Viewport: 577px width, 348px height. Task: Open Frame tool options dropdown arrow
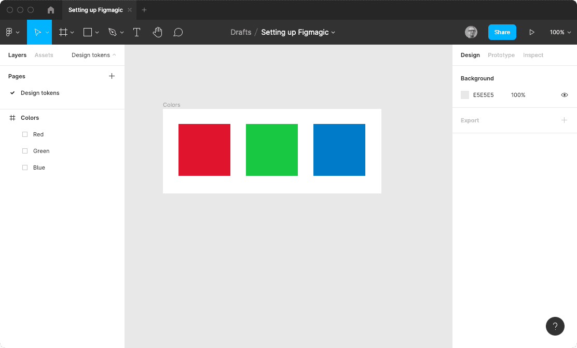72,32
